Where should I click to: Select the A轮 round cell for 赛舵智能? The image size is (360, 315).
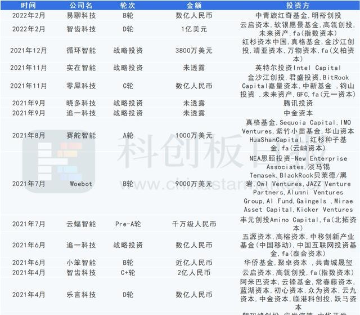pyautogui.click(x=128, y=135)
